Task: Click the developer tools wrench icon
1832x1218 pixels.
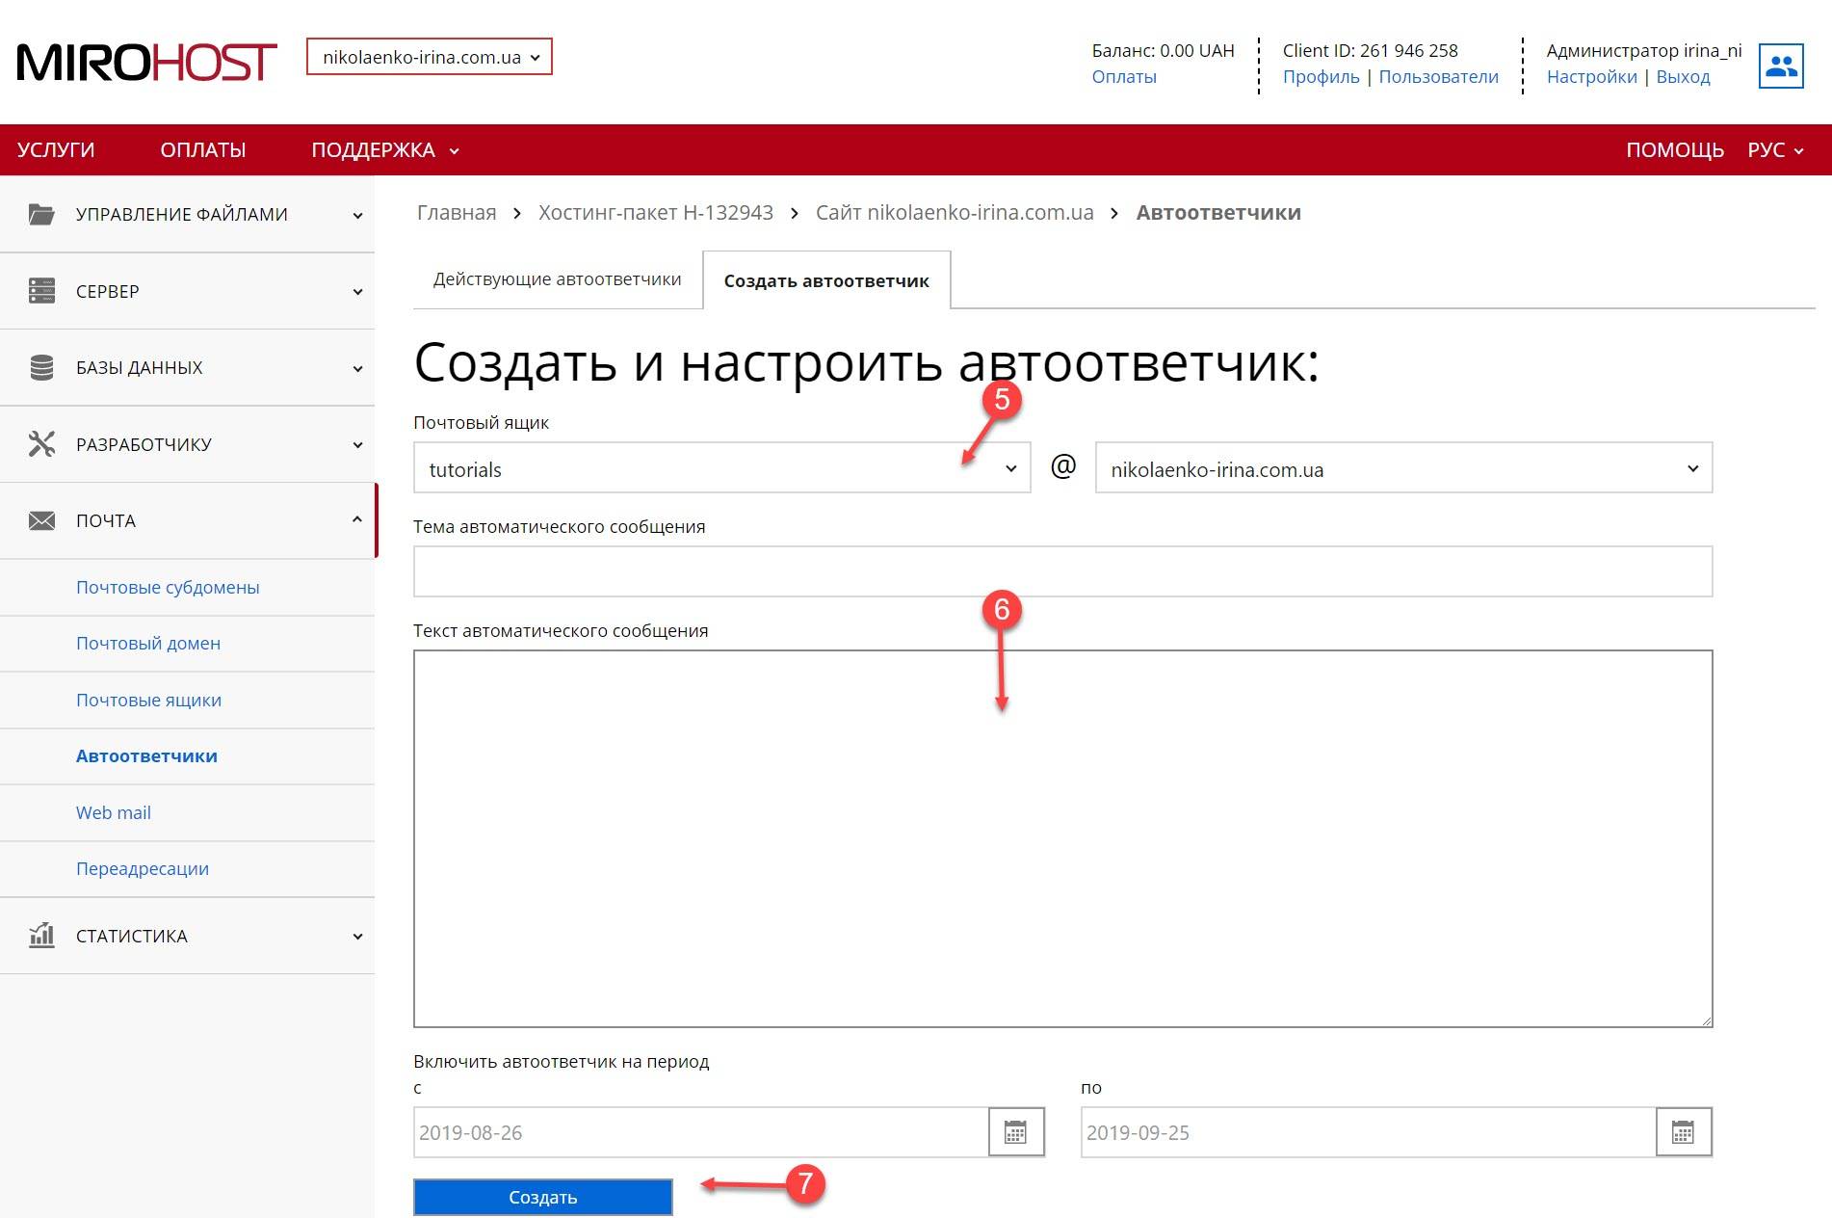Action: [41, 443]
